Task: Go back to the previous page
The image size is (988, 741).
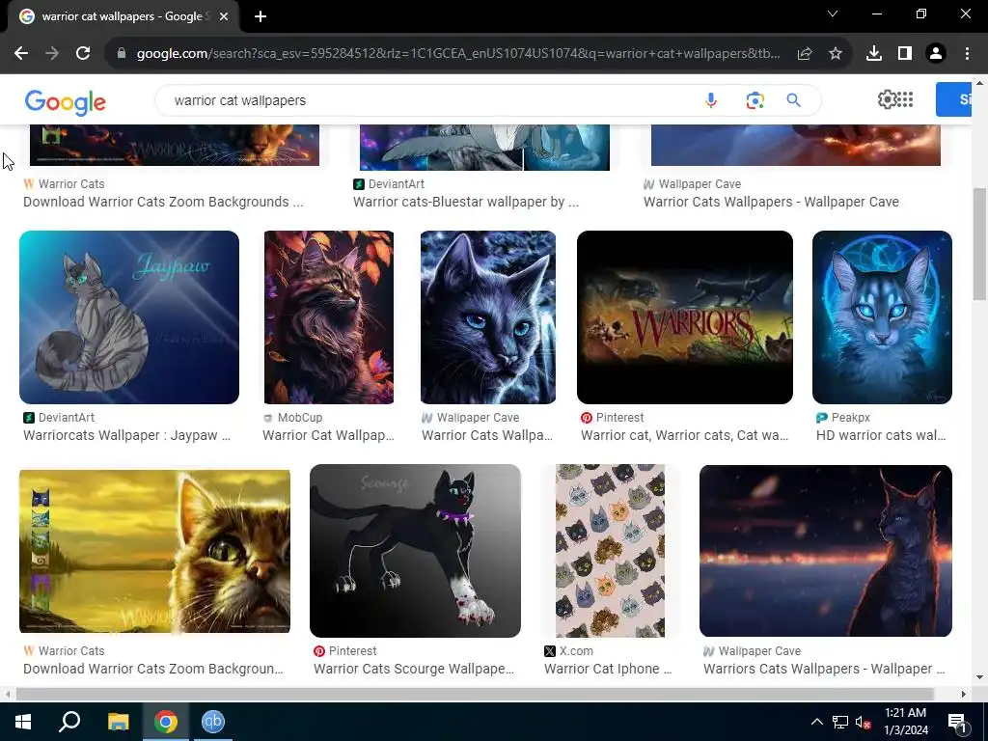Action: click(21, 54)
